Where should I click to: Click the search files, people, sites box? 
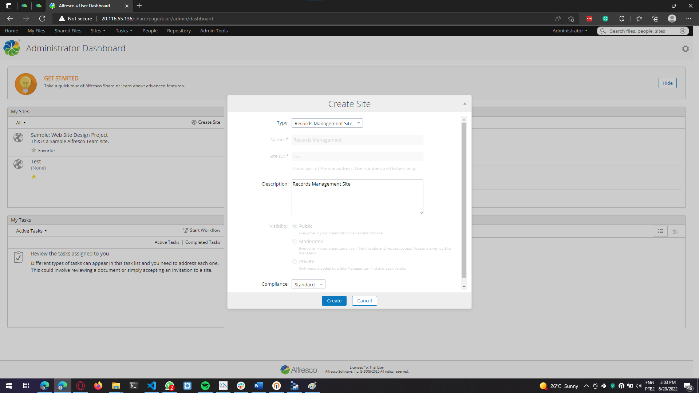point(643,31)
